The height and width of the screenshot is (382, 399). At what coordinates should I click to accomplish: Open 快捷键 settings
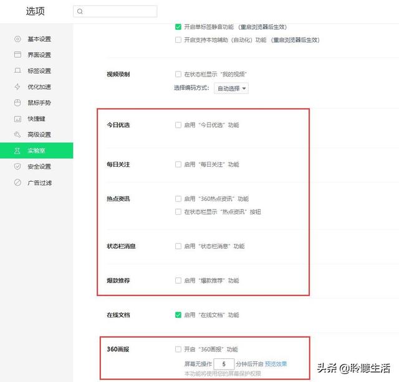[x=36, y=119]
